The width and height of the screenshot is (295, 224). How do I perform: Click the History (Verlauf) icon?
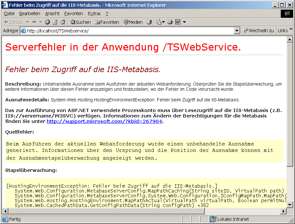149,22
